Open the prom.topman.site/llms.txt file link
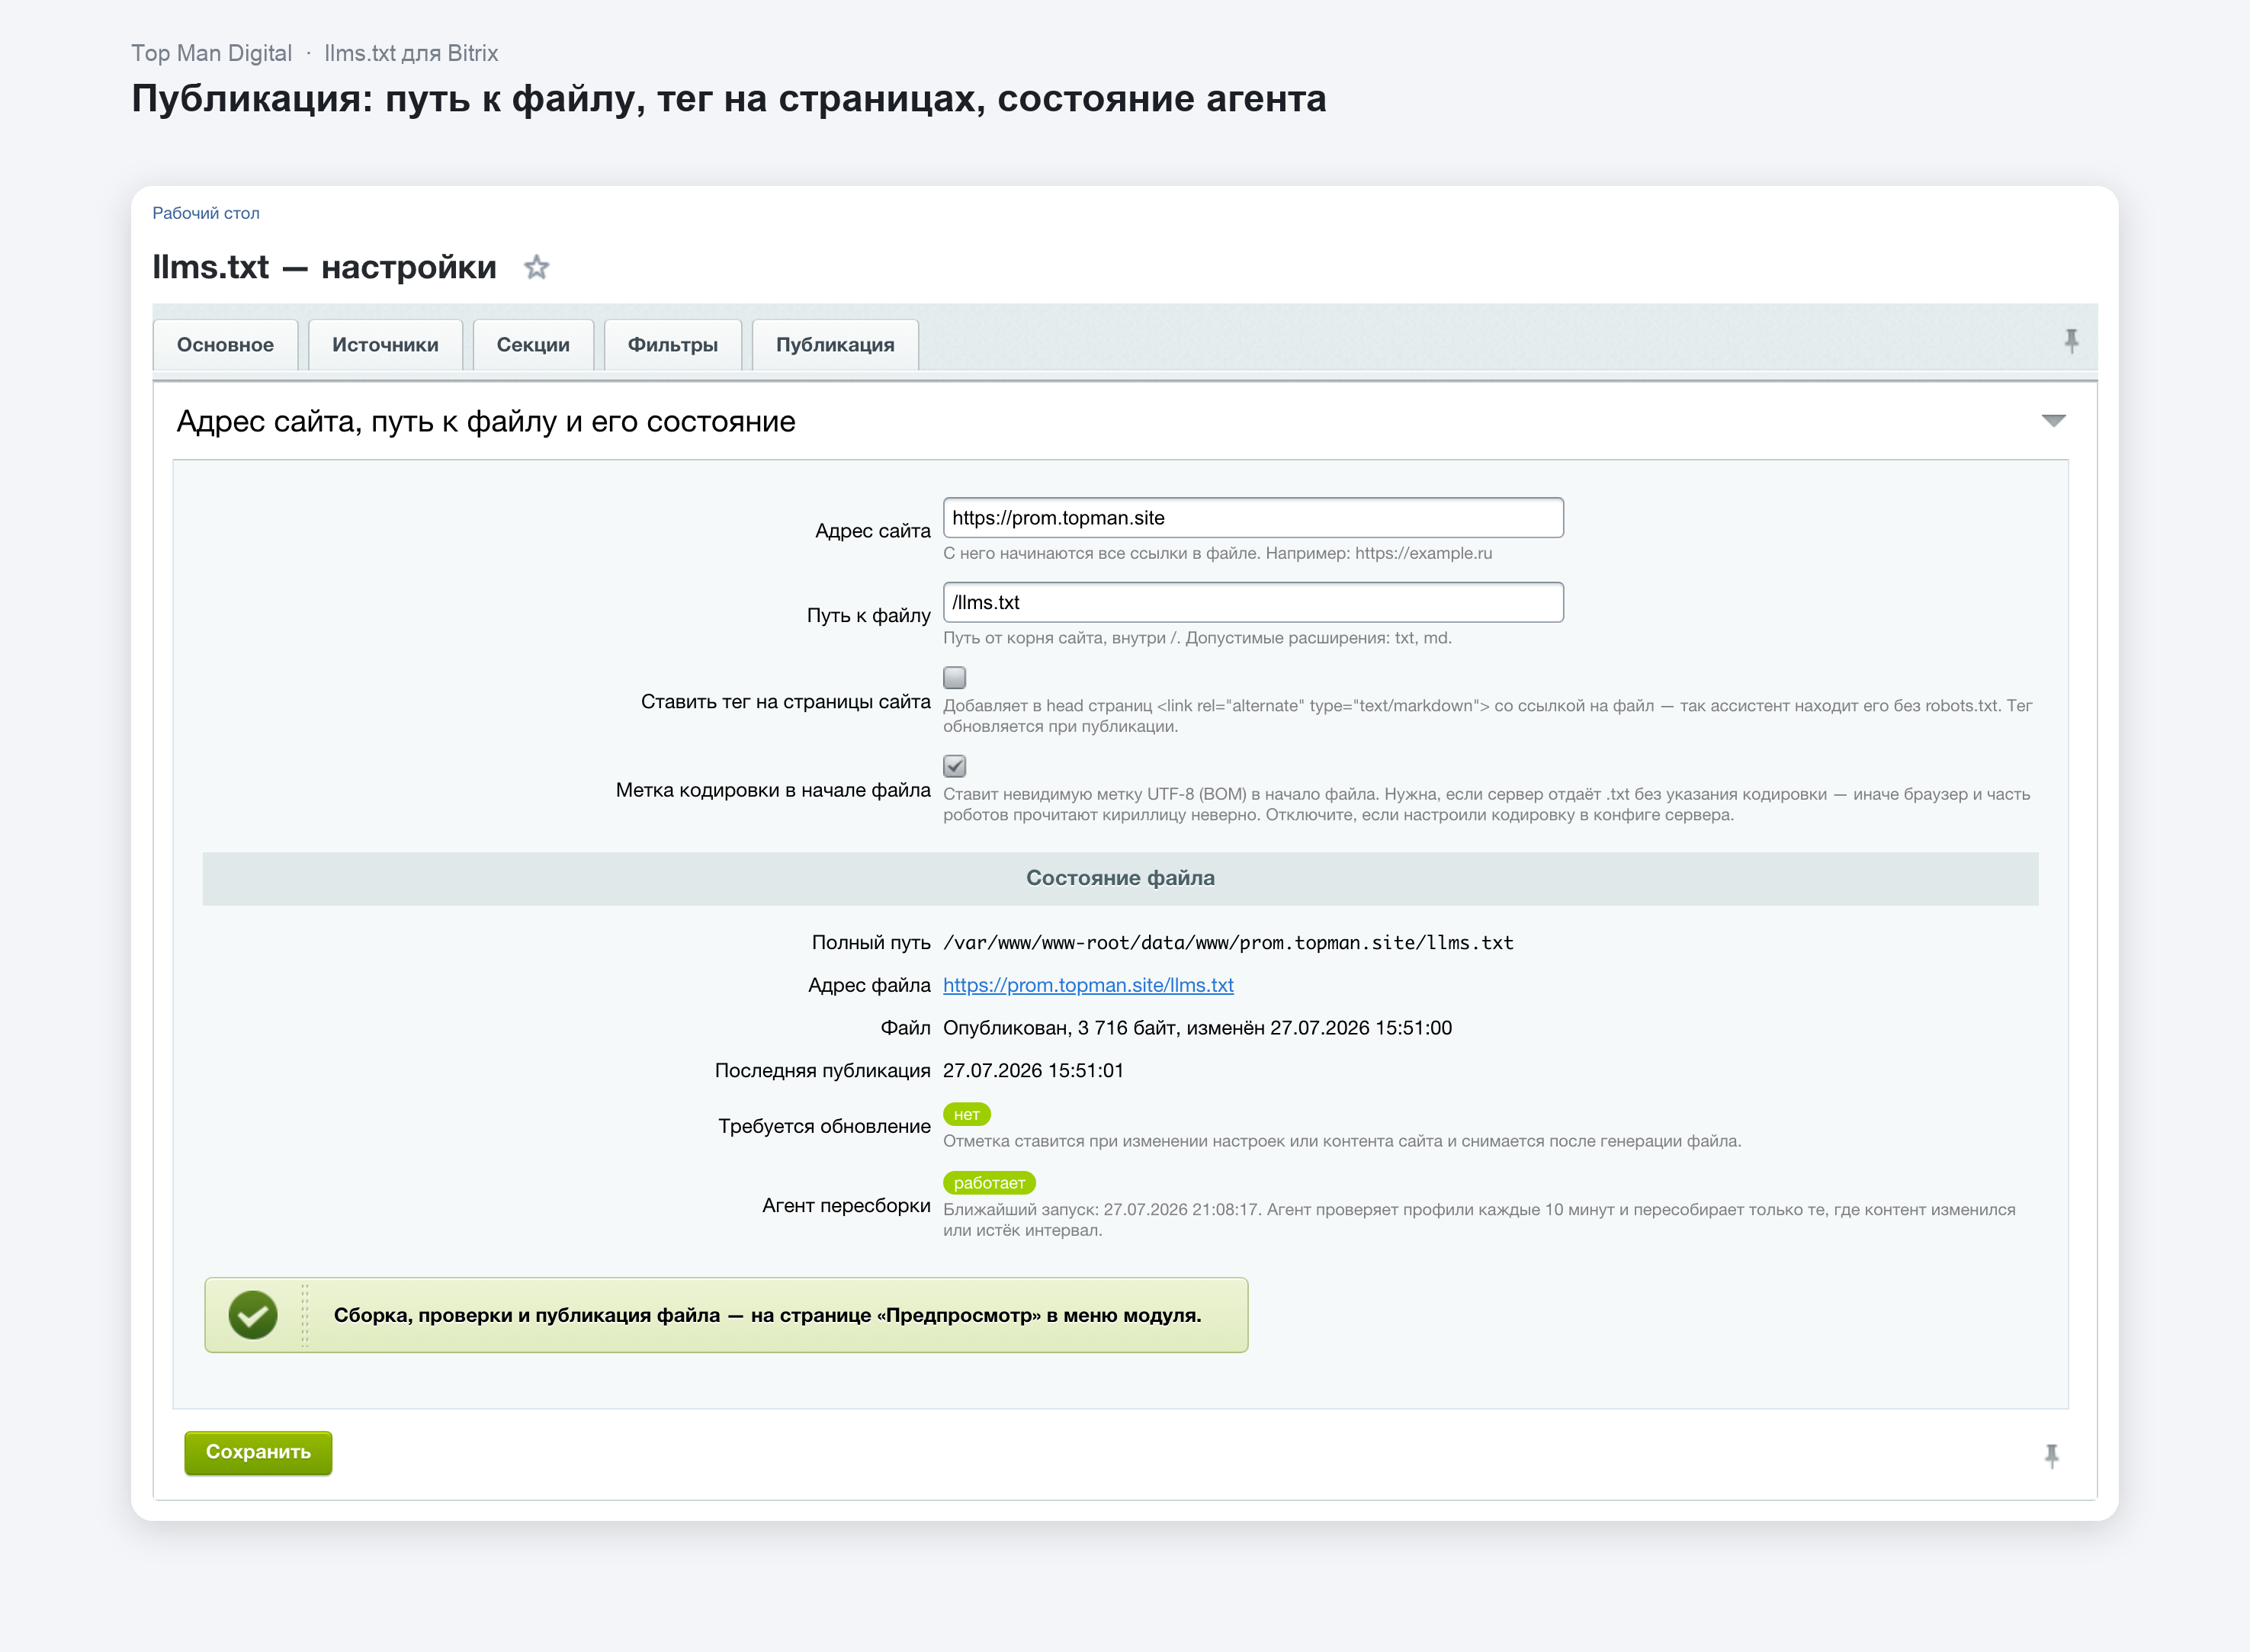The image size is (2250, 1652). click(x=1088, y=985)
